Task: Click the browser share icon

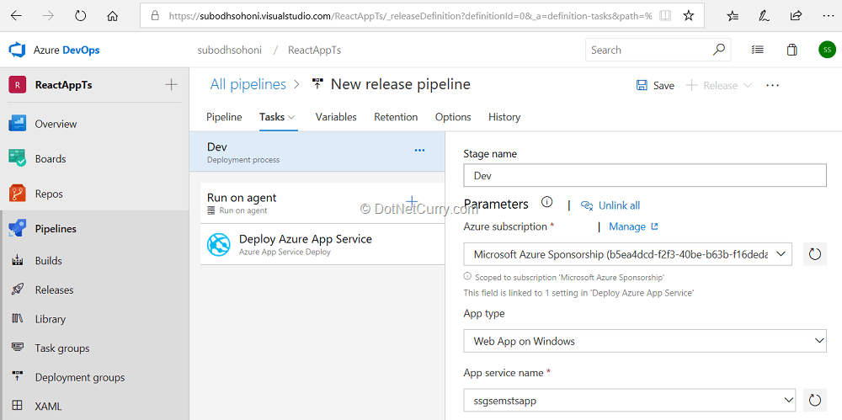Action: click(797, 16)
